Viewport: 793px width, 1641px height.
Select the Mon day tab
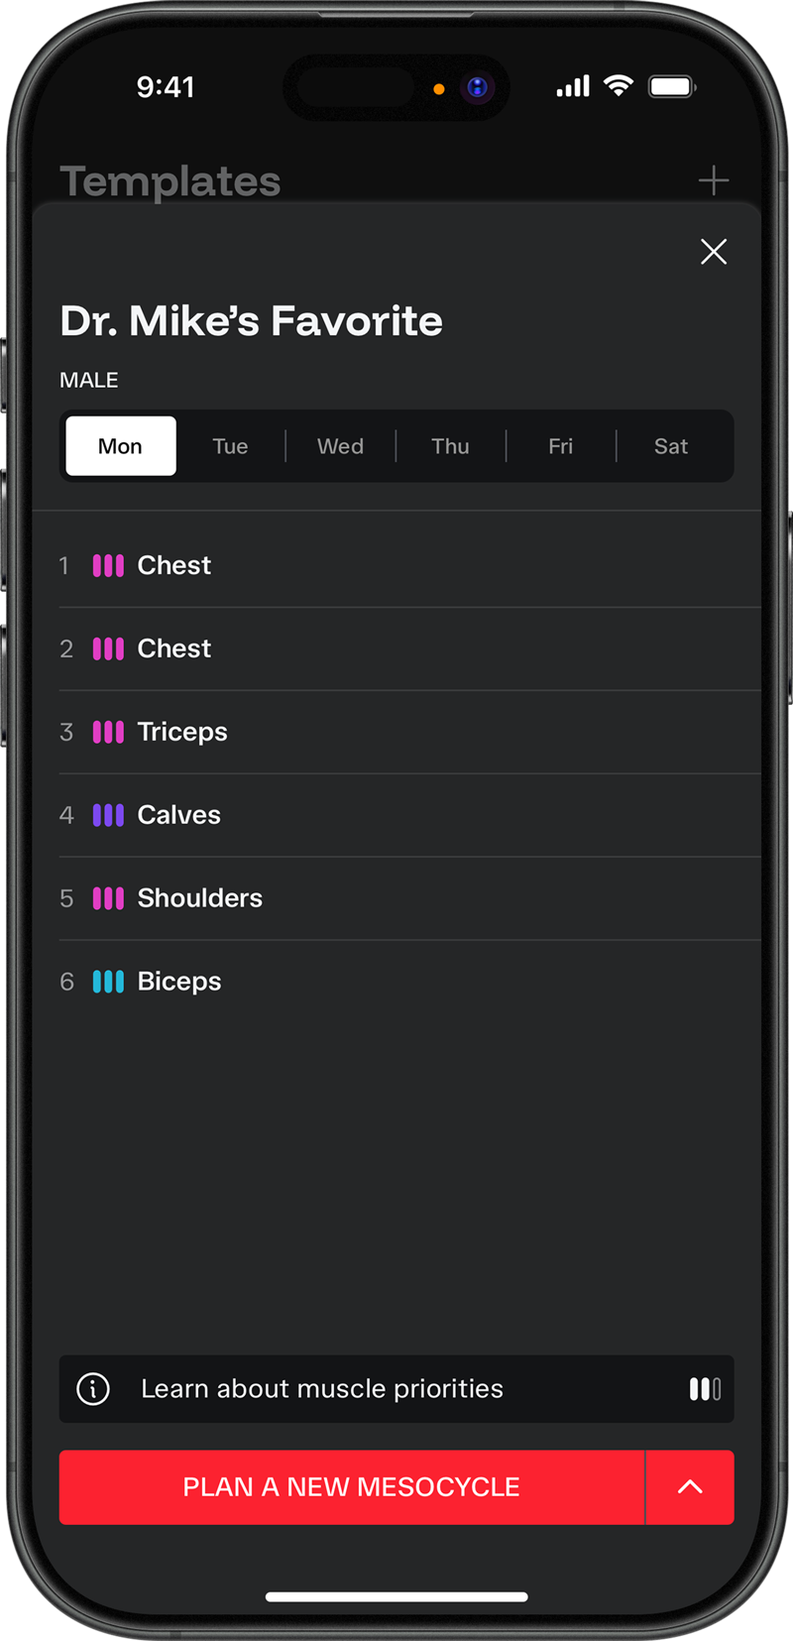coord(120,446)
